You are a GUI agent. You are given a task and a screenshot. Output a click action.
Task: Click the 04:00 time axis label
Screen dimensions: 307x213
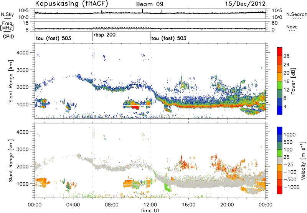click(x=73, y=205)
